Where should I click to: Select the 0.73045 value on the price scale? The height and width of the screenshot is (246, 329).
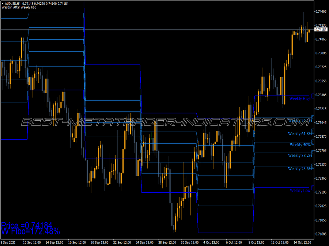coord(321,122)
